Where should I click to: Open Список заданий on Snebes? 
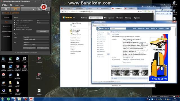(96, 18)
